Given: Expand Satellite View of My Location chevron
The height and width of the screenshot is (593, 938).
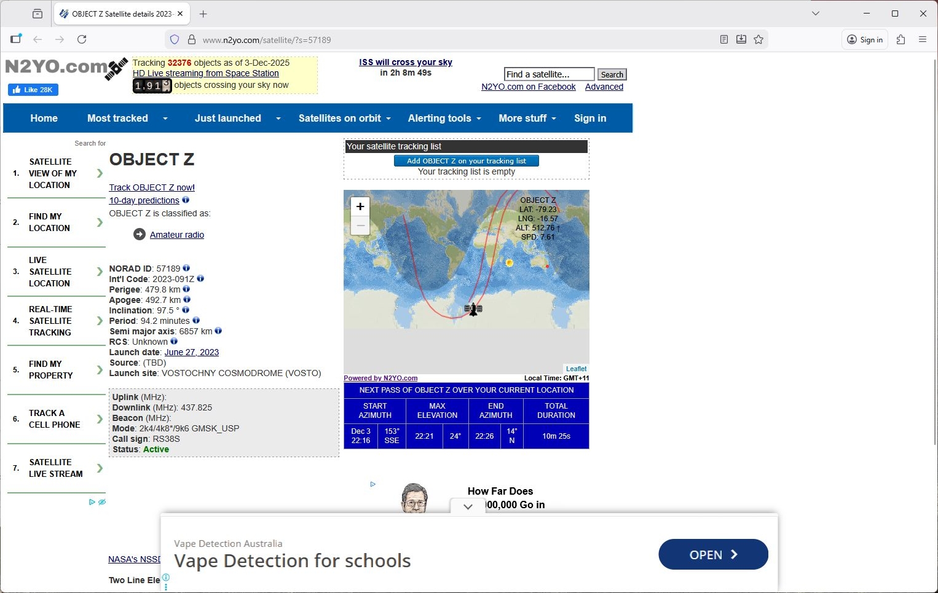Looking at the screenshot, I should click(100, 173).
